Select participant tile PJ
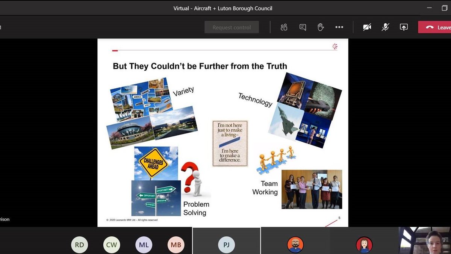Image resolution: width=451 pixels, height=254 pixels. pos(226,241)
